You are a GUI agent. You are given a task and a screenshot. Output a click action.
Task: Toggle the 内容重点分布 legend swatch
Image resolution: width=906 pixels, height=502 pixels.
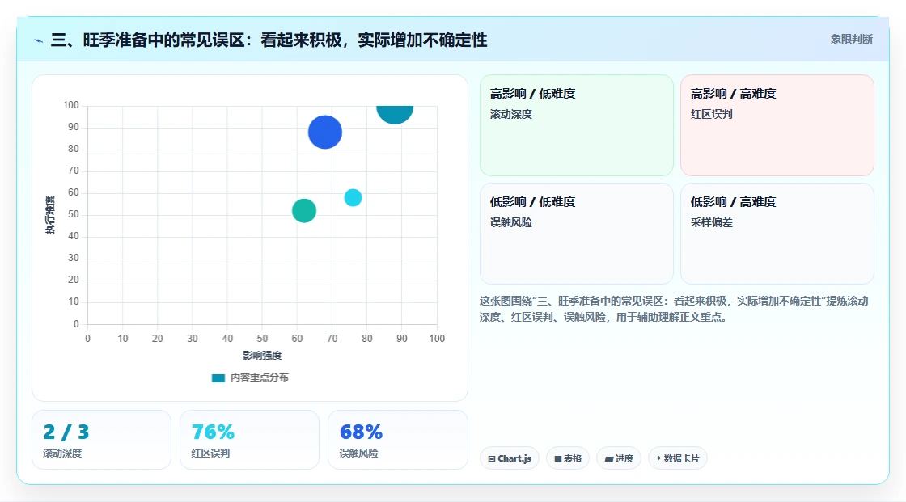coord(218,378)
